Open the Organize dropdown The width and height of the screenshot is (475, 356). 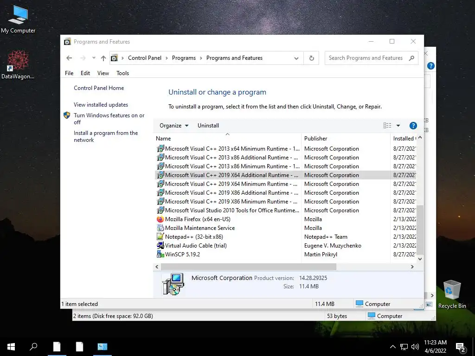[174, 126]
